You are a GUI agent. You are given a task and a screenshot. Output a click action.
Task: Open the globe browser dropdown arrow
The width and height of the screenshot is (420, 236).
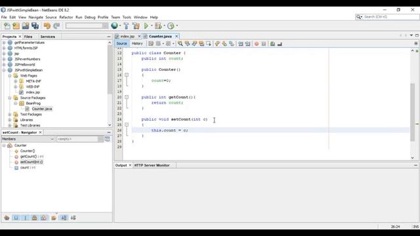coord(120,26)
